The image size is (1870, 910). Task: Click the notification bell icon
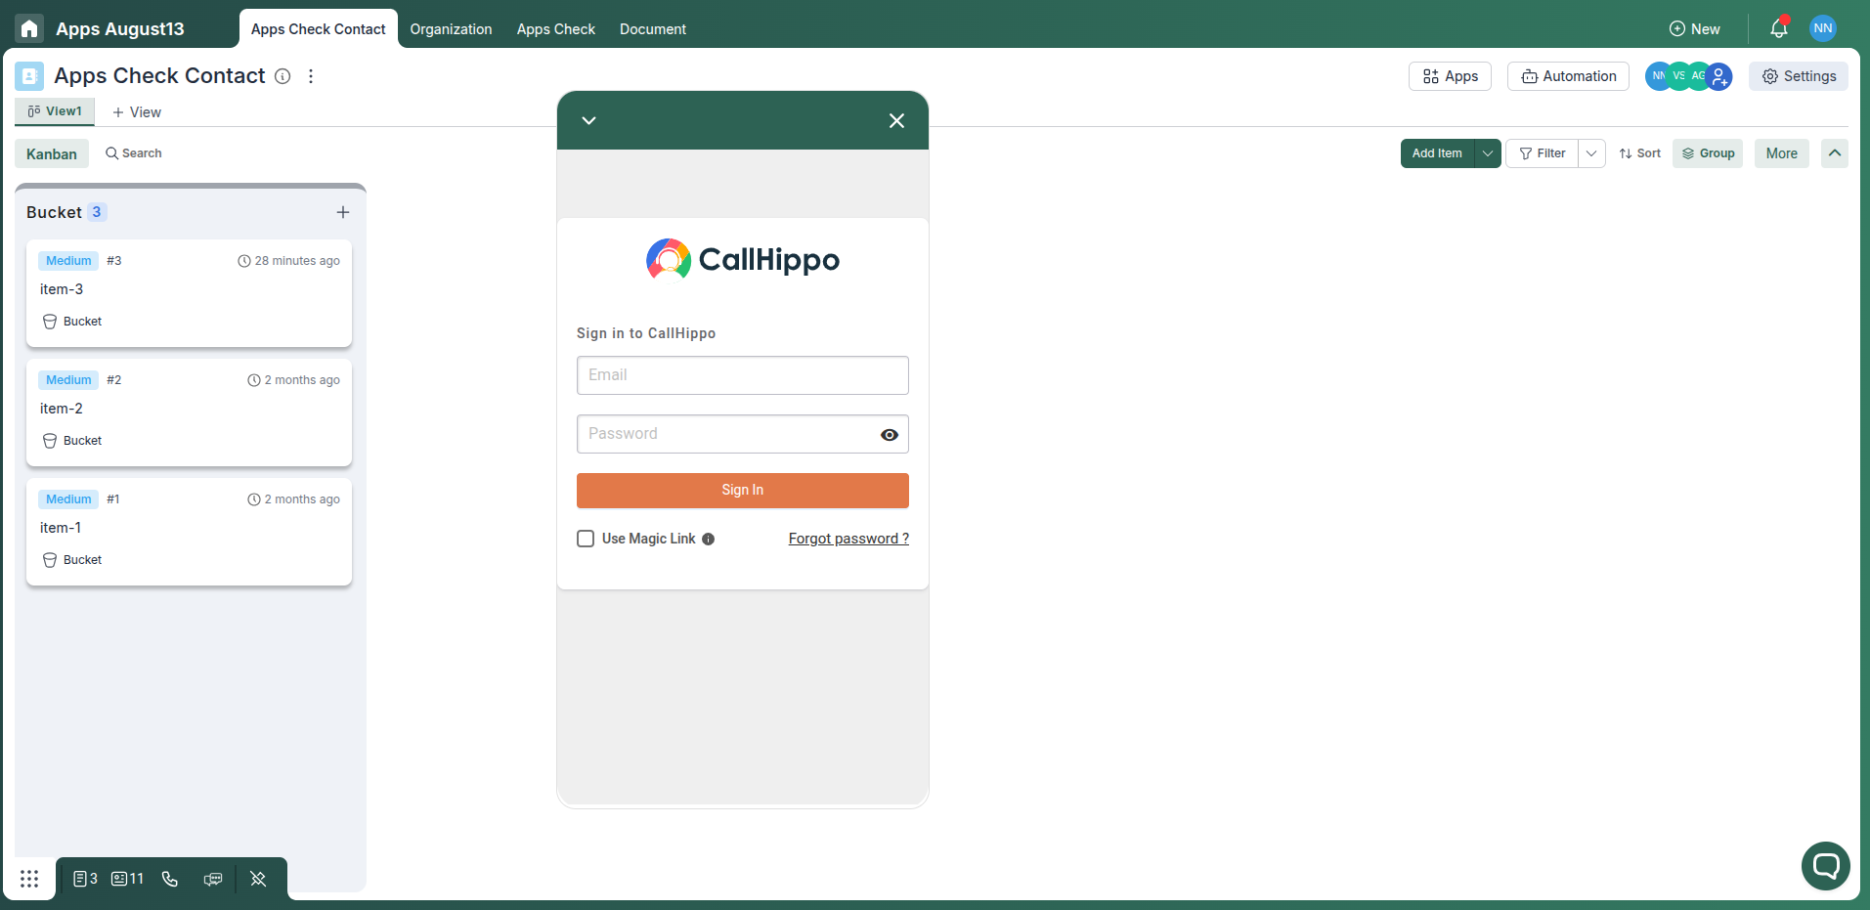pos(1778,28)
